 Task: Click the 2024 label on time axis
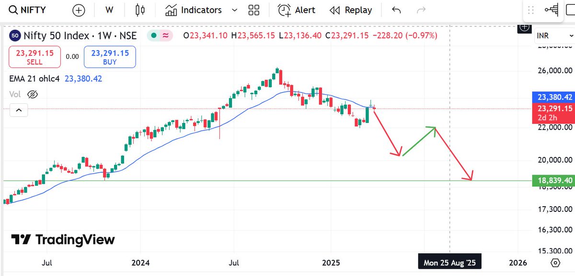140,263
